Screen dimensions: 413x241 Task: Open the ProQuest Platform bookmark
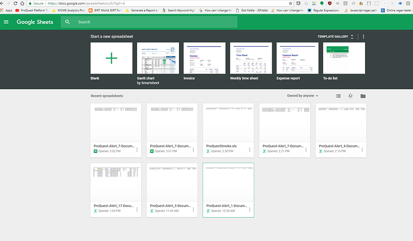coord(32,11)
